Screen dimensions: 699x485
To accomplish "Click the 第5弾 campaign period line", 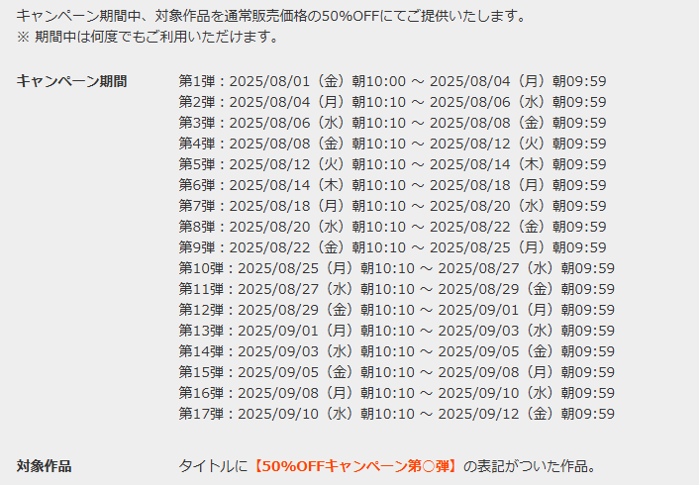I will [x=392, y=164].
